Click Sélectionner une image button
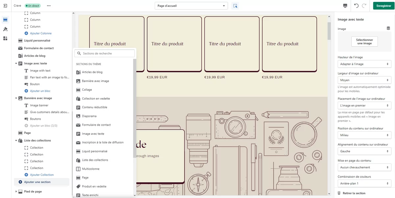 [364, 41]
